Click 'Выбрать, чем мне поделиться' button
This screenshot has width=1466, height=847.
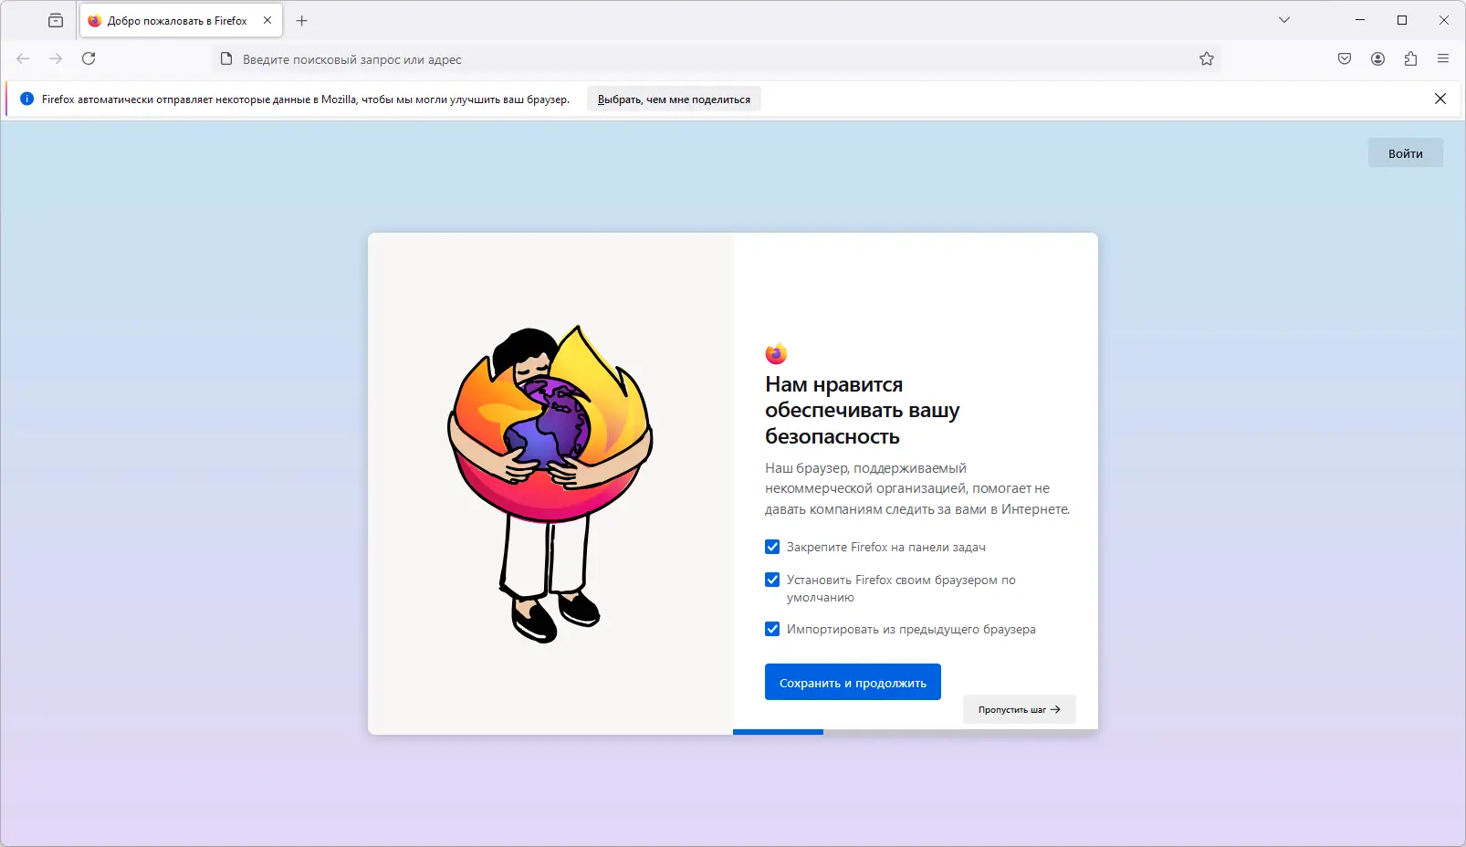coord(674,99)
